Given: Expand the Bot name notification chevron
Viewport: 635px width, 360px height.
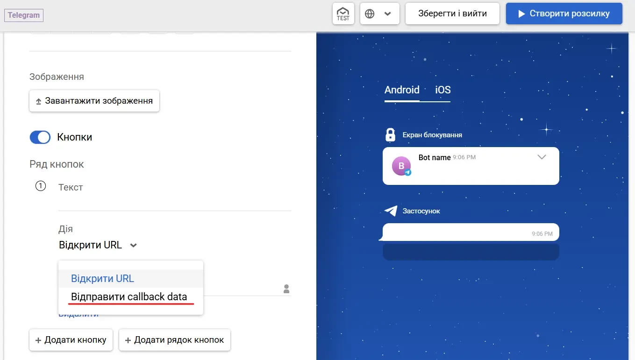Looking at the screenshot, I should coord(542,158).
